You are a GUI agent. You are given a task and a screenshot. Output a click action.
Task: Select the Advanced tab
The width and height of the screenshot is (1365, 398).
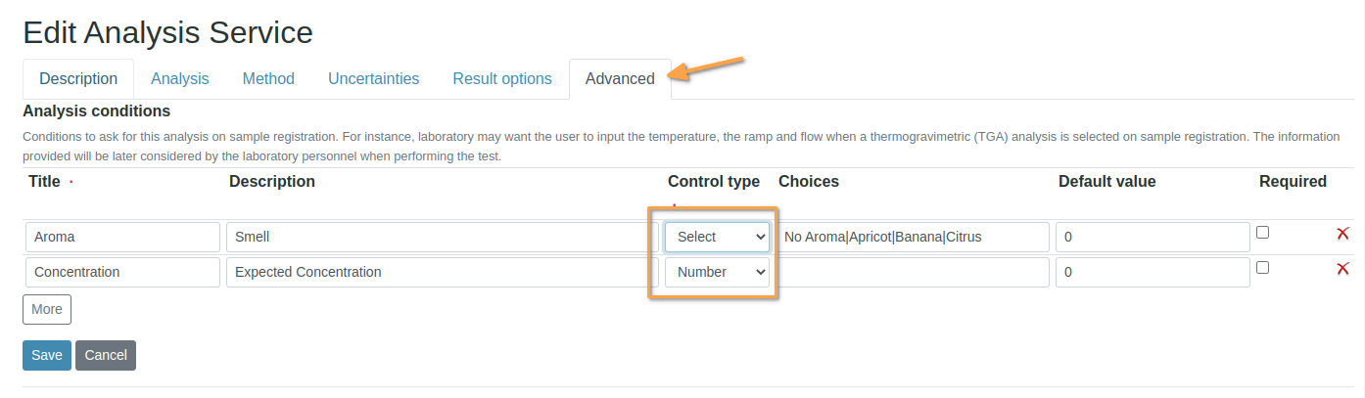(x=620, y=79)
